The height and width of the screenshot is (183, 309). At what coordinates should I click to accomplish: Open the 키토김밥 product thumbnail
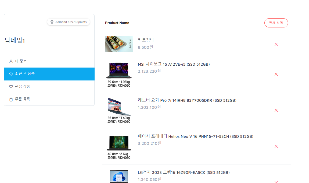point(119,44)
